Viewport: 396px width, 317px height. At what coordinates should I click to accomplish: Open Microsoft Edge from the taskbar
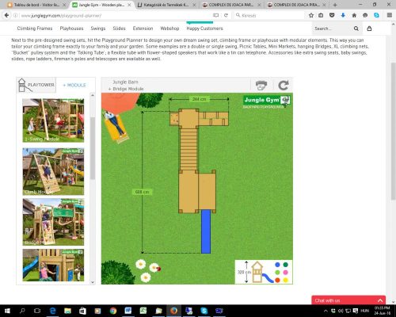tap(52, 311)
